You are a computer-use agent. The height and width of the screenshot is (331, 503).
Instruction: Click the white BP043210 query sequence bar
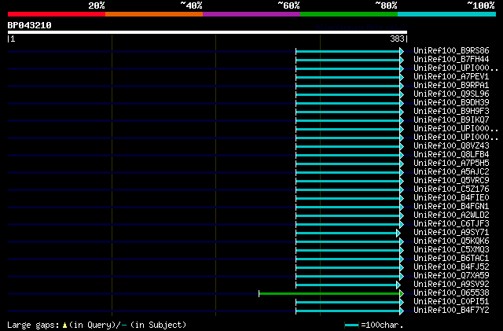[x=207, y=32]
